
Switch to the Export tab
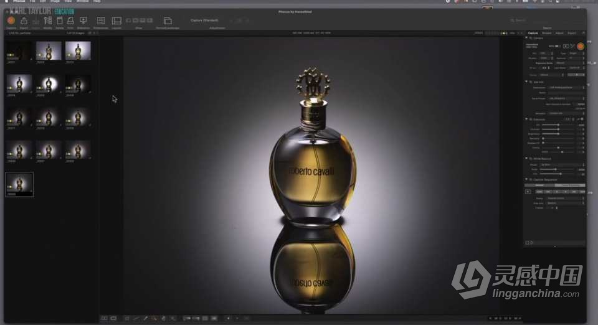coord(572,33)
